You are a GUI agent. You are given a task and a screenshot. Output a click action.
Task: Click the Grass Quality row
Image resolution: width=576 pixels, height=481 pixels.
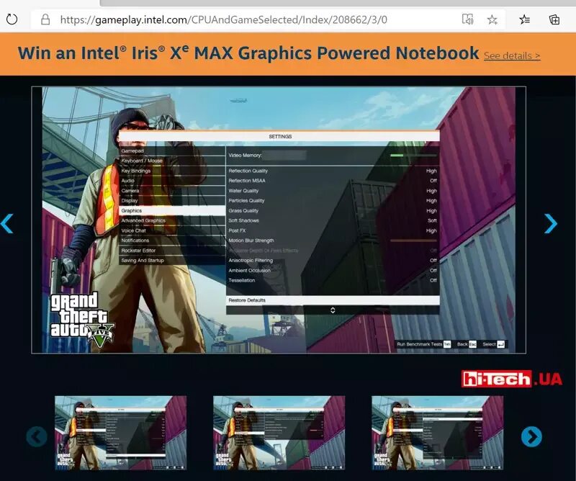pos(333,210)
